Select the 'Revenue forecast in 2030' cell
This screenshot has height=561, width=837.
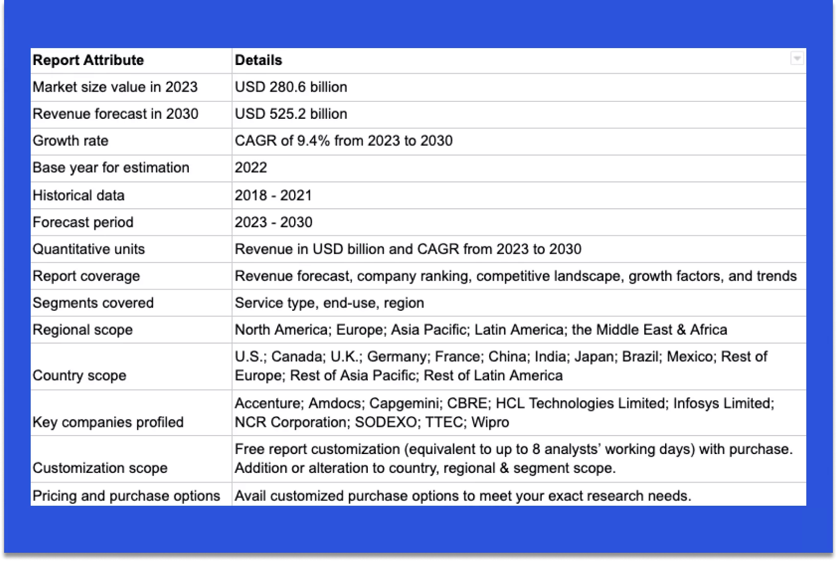(131, 115)
